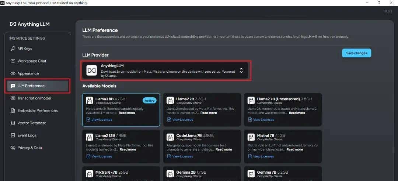Screen dimensions: 398x181
Task: Click the Transcription Model icon
Action: [13, 98]
